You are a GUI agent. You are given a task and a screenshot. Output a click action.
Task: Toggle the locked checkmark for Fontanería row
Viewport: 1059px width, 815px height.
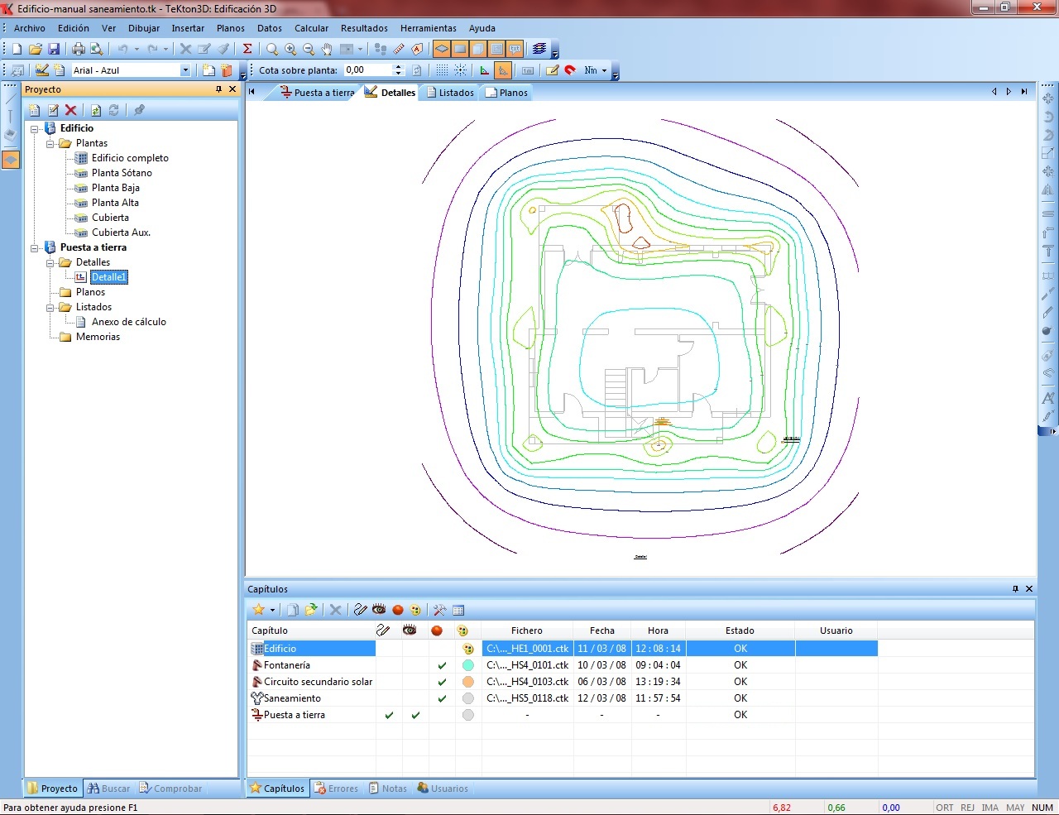(442, 665)
